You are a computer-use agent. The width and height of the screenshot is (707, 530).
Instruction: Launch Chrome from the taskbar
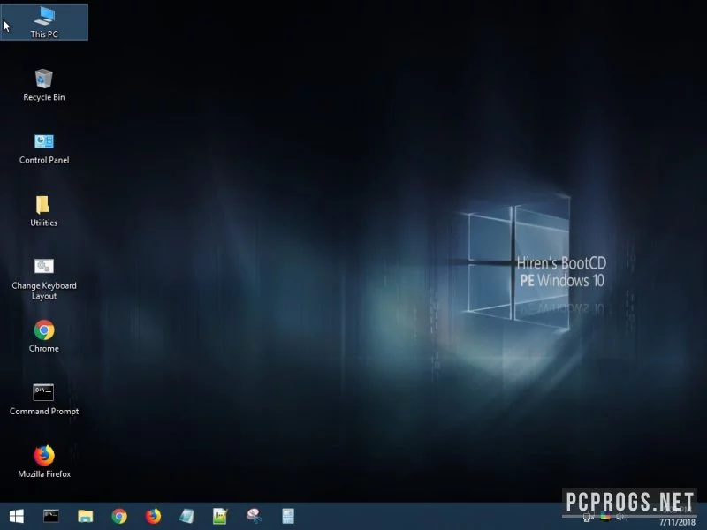(119, 516)
